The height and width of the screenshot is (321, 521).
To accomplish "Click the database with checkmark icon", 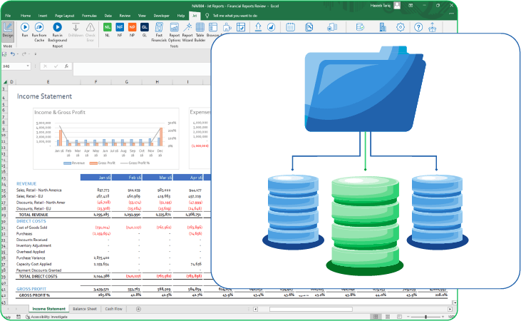I will click(360, 27).
